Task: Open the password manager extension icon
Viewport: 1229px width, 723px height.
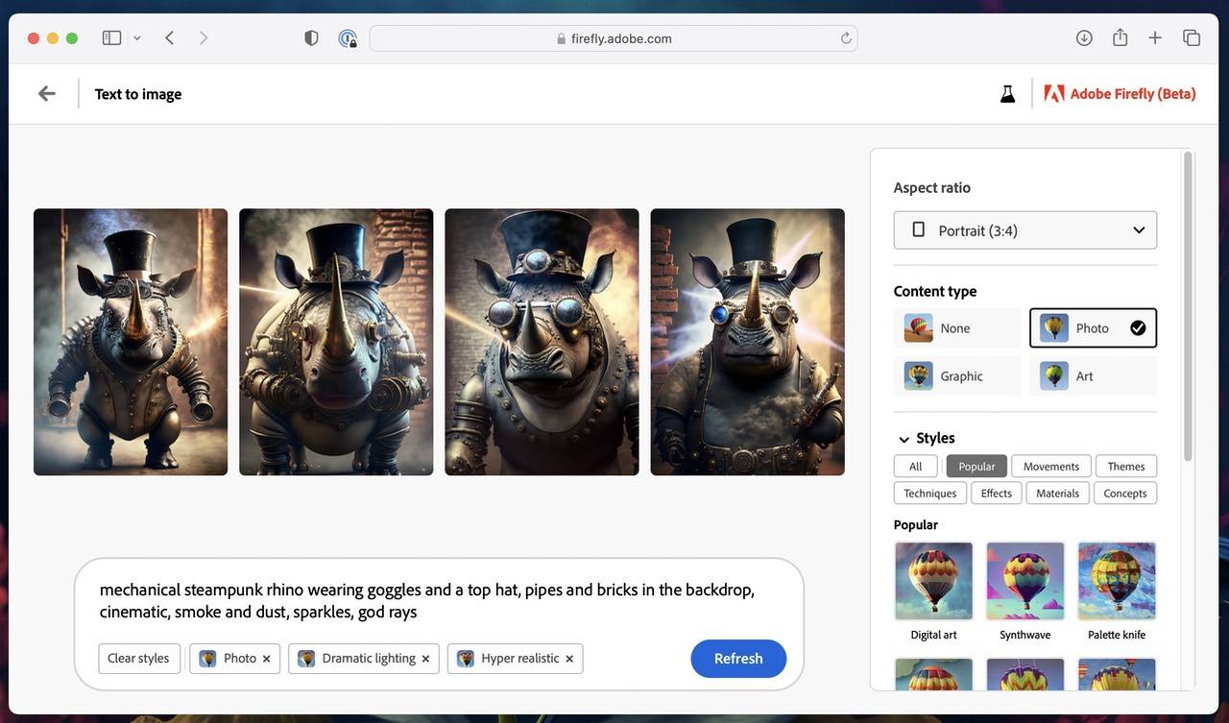Action: (348, 38)
